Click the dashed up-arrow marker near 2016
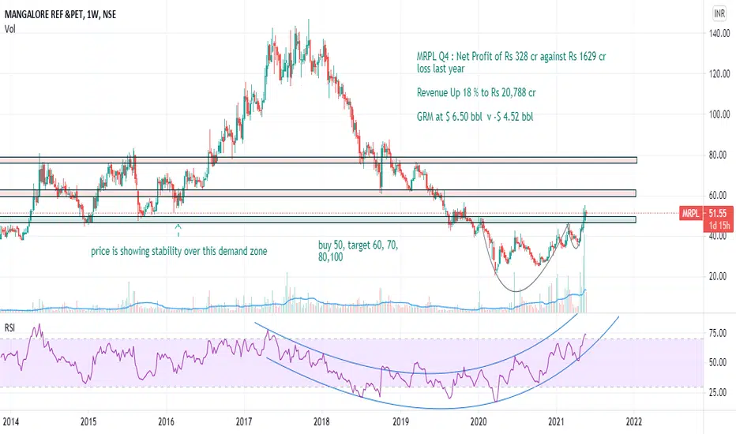Image resolution: width=736 pixels, height=434 pixels. pyautogui.click(x=178, y=230)
